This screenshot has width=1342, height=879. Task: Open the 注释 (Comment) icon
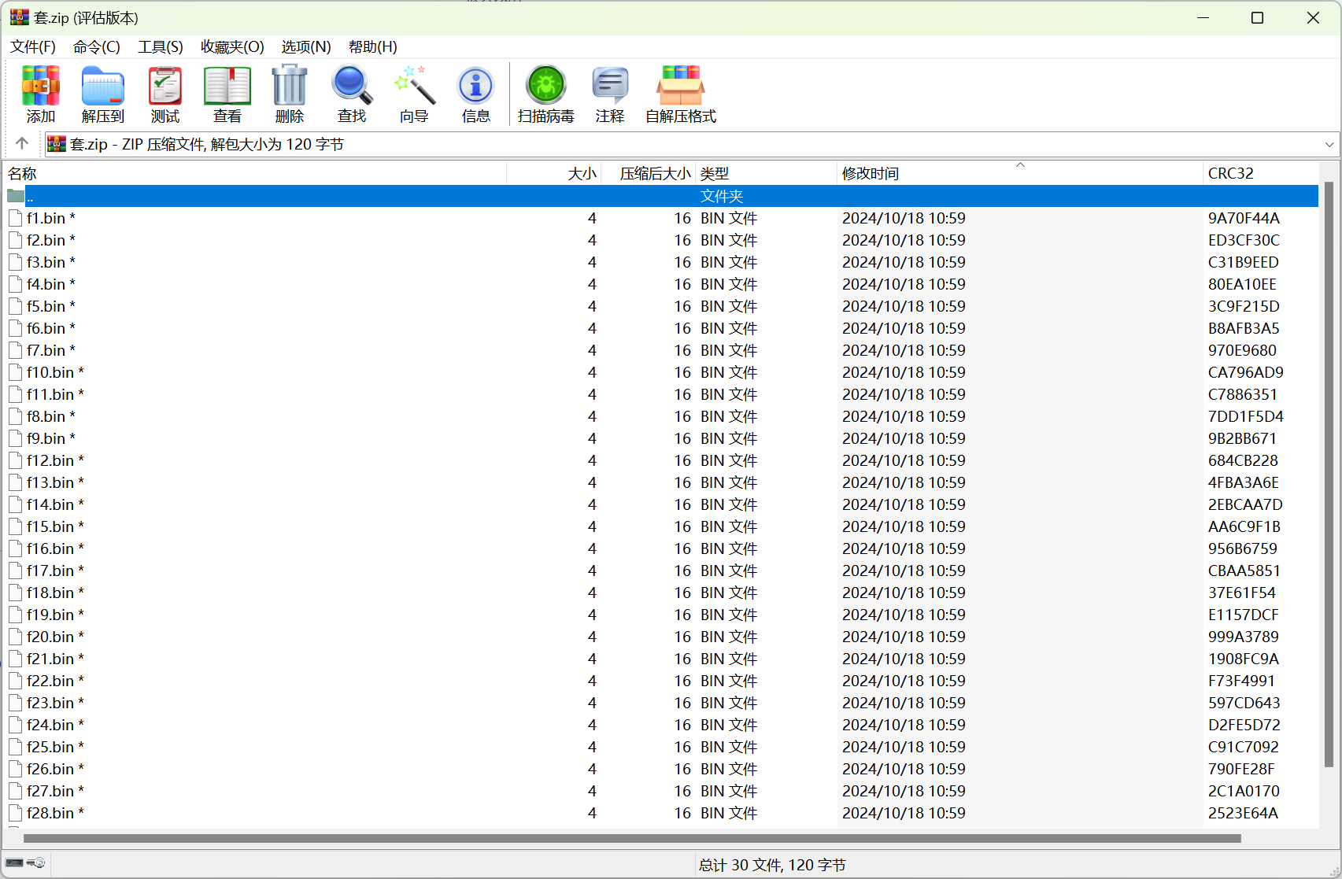tap(610, 87)
